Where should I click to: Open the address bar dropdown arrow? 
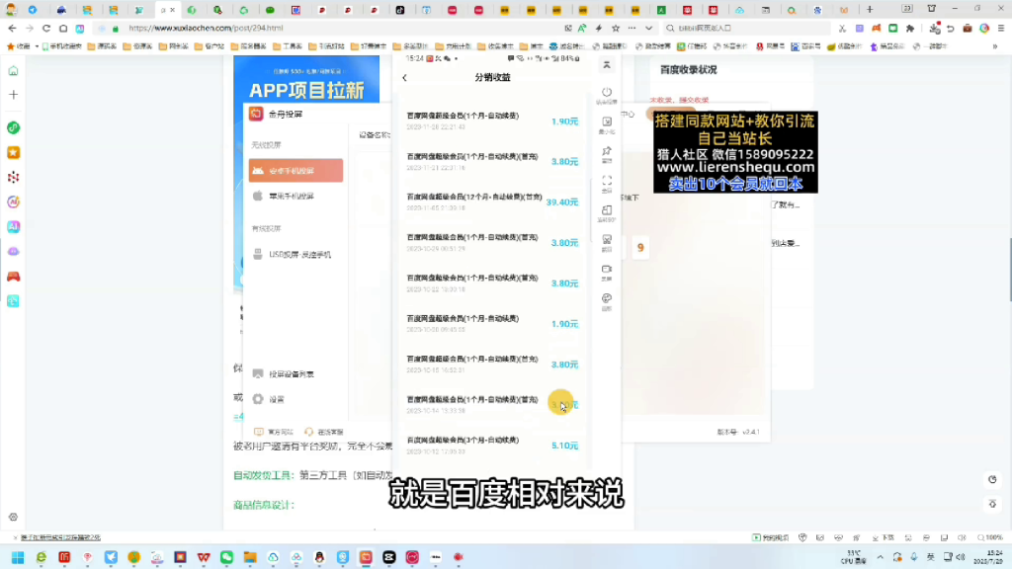point(648,28)
